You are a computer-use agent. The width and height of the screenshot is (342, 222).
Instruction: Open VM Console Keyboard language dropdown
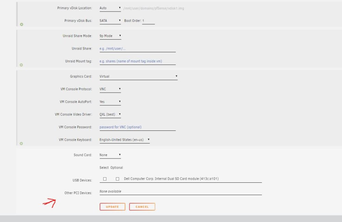point(124,140)
